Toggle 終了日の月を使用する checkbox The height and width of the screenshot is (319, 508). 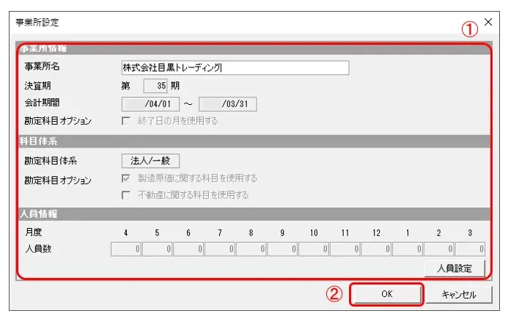(126, 121)
